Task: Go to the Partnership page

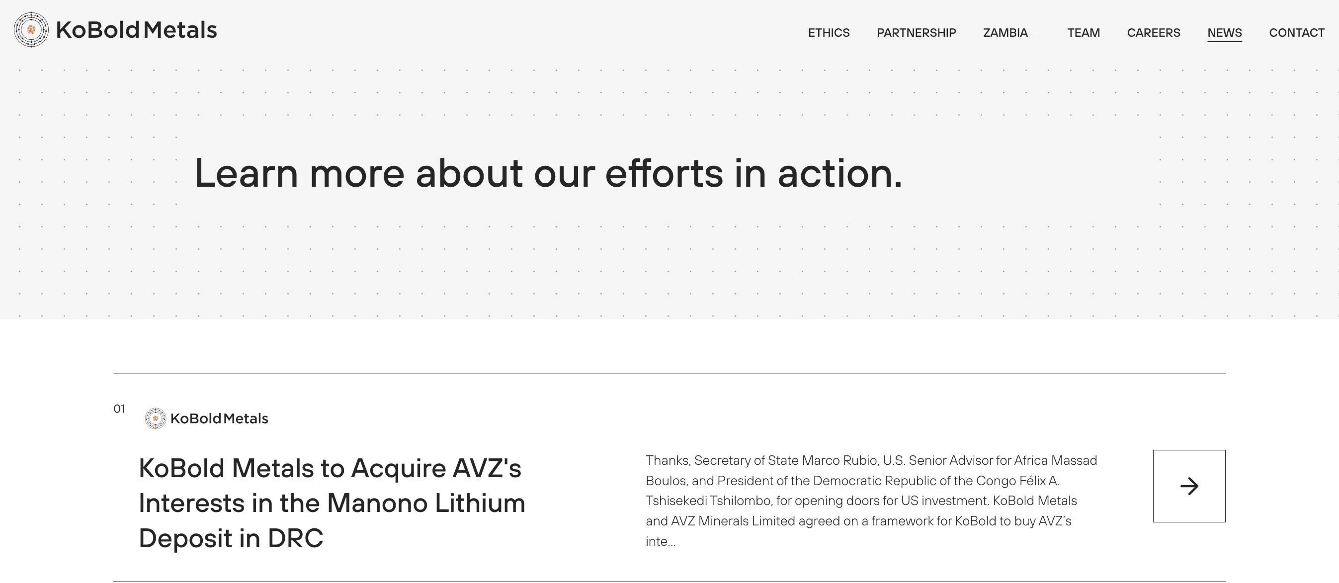Action: [916, 33]
